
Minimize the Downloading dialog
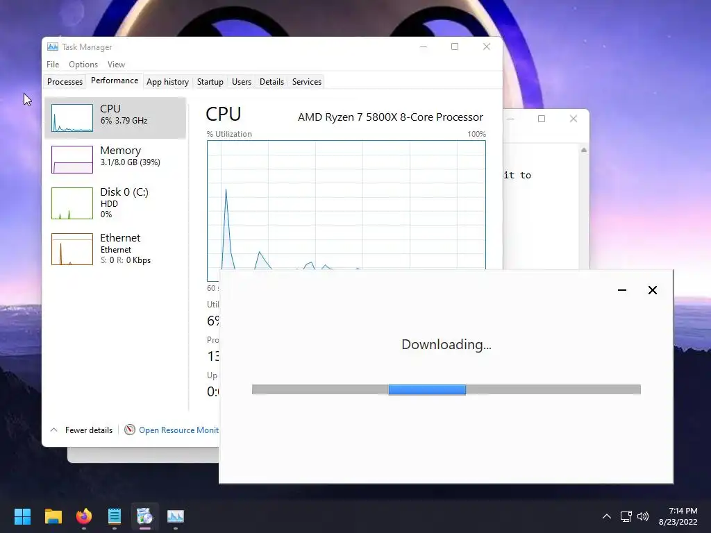point(622,290)
